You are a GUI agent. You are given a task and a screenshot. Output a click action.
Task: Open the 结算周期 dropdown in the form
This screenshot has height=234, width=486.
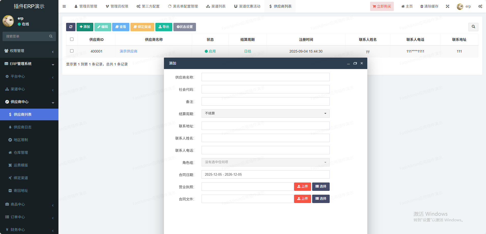265,113
